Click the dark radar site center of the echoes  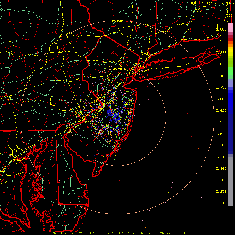point(118,117)
